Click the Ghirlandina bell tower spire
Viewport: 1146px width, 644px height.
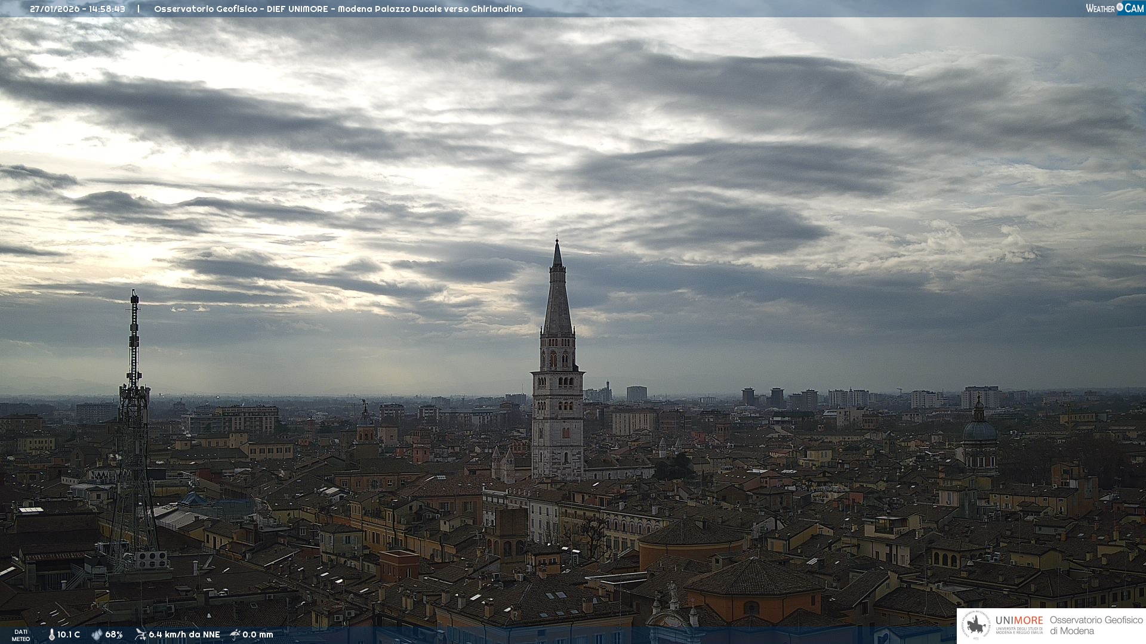(557, 298)
